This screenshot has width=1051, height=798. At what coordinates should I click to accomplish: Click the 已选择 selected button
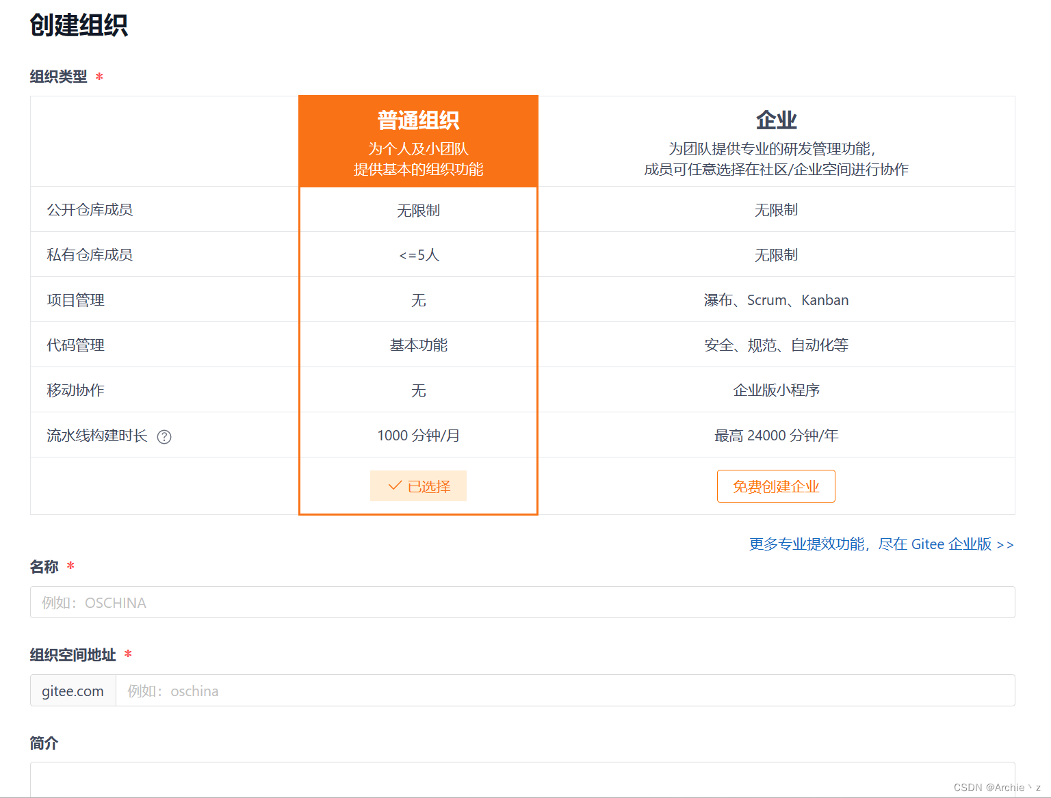point(418,486)
